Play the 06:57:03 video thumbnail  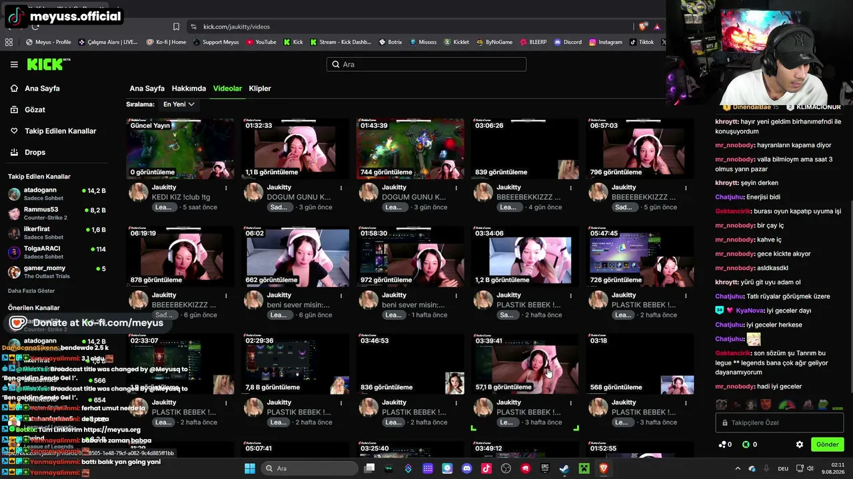coord(640,148)
